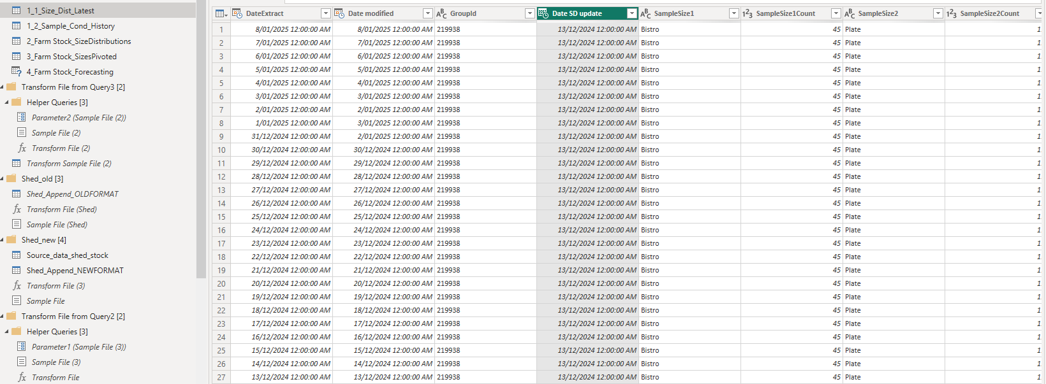
Task: Open Date SD update filter dropdown
Action: tap(631, 13)
